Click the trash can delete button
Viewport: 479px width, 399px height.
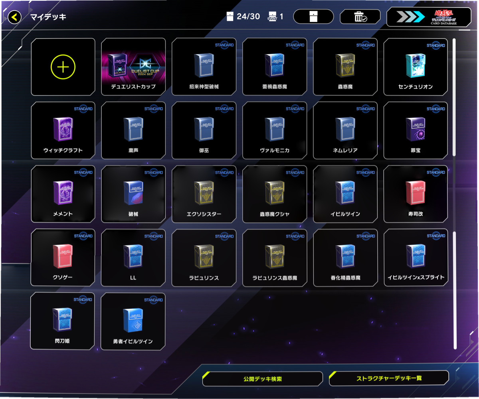(360, 16)
